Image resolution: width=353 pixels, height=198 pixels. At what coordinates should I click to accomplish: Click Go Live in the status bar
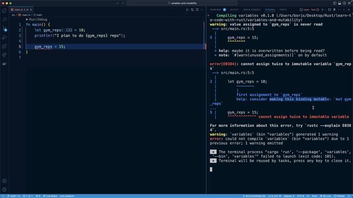(325, 196)
